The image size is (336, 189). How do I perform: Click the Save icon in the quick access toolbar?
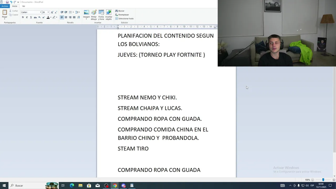click(7, 2)
